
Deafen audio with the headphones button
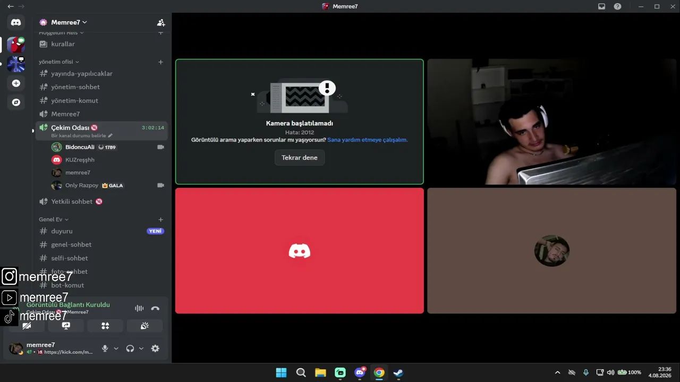[x=130, y=349]
